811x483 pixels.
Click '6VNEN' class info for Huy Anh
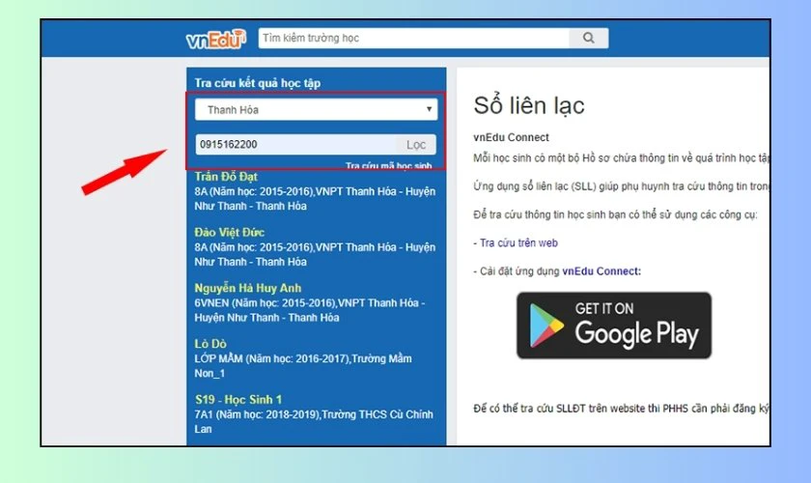point(309,310)
